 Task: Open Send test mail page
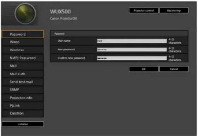[x=23, y=82]
